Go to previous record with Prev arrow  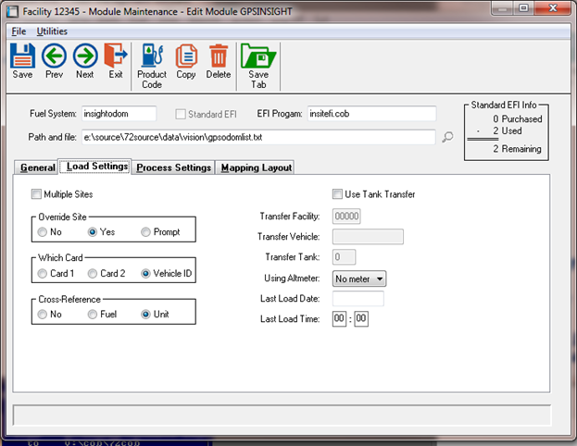point(54,57)
